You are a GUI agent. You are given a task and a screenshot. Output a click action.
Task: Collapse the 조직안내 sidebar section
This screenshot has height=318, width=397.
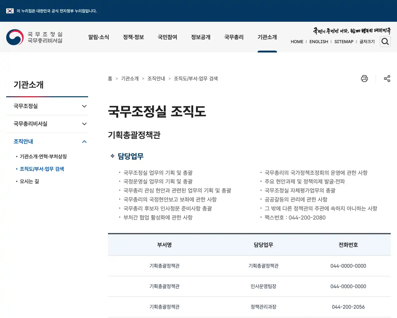(47, 142)
